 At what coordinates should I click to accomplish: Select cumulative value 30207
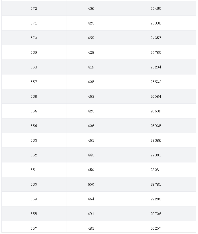pos(156,229)
